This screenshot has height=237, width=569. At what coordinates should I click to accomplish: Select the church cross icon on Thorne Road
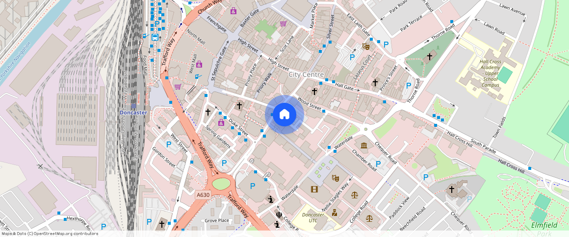click(x=430, y=57)
